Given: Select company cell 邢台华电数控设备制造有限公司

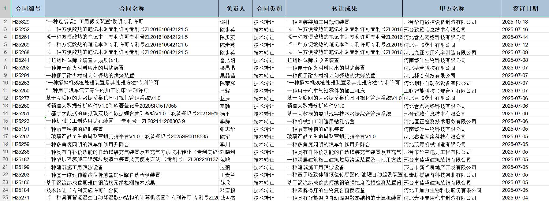Looking at the screenshot, I should (452, 22).
